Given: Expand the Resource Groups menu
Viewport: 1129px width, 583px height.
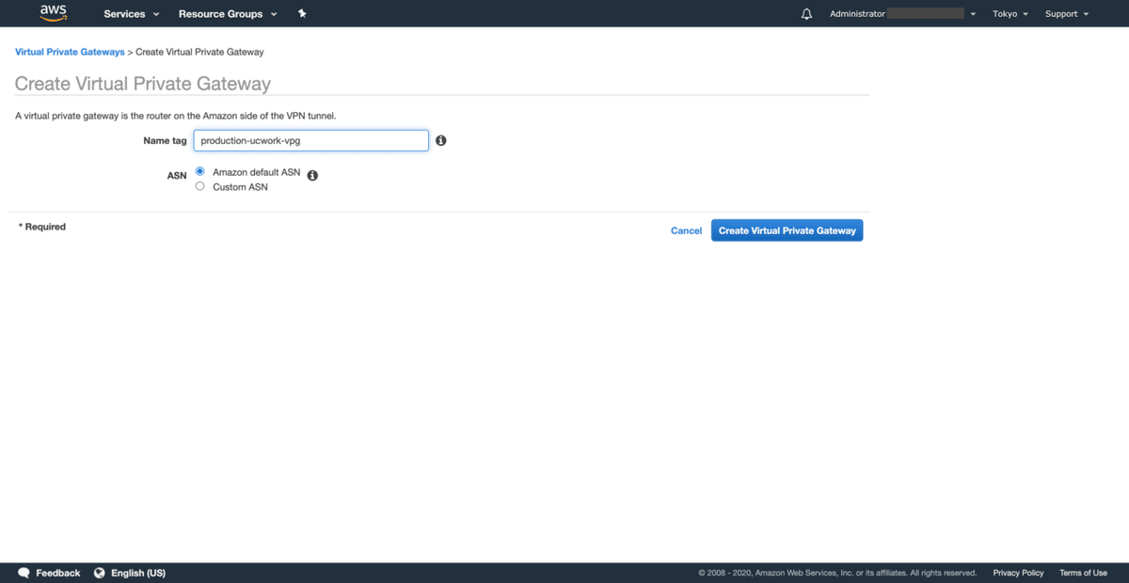Looking at the screenshot, I should tap(228, 14).
